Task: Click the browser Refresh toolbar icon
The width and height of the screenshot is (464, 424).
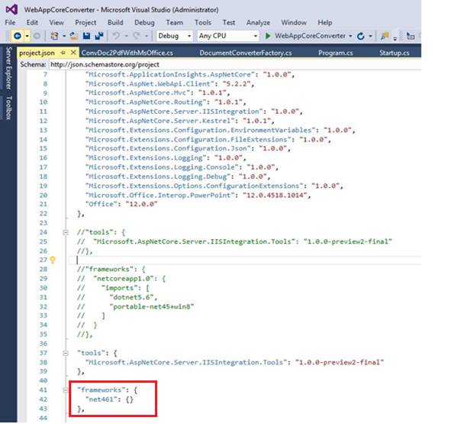Action: [x=360, y=36]
